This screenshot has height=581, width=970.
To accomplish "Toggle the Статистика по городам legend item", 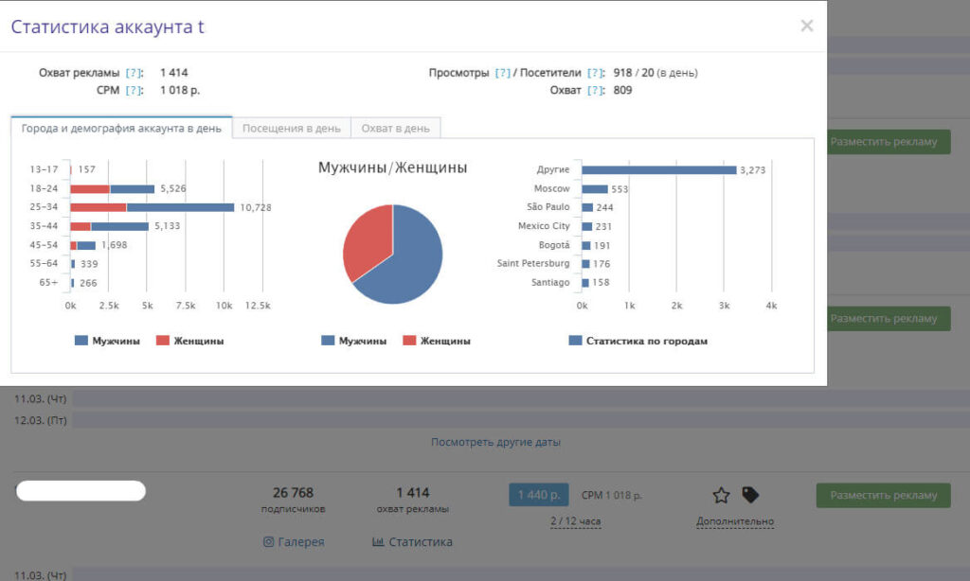I will (x=638, y=341).
